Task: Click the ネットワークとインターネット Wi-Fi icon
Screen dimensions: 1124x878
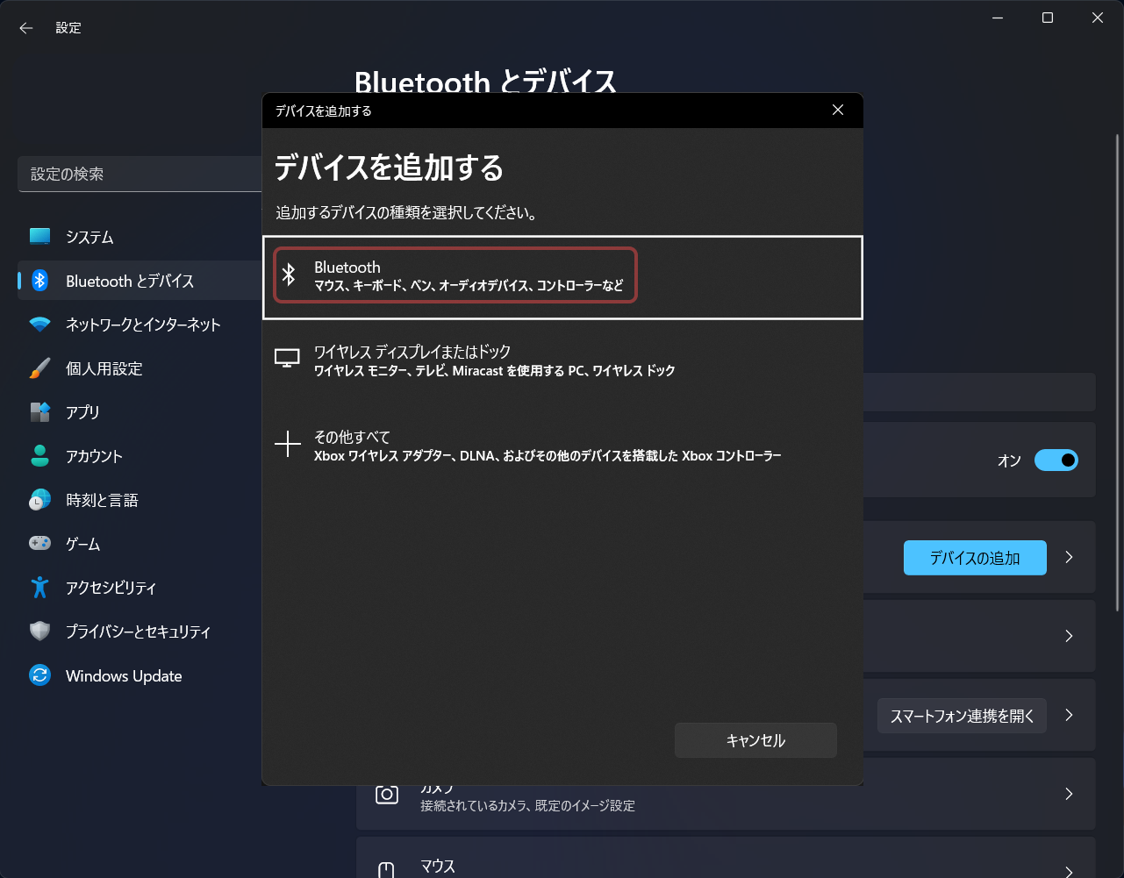Action: coord(39,325)
